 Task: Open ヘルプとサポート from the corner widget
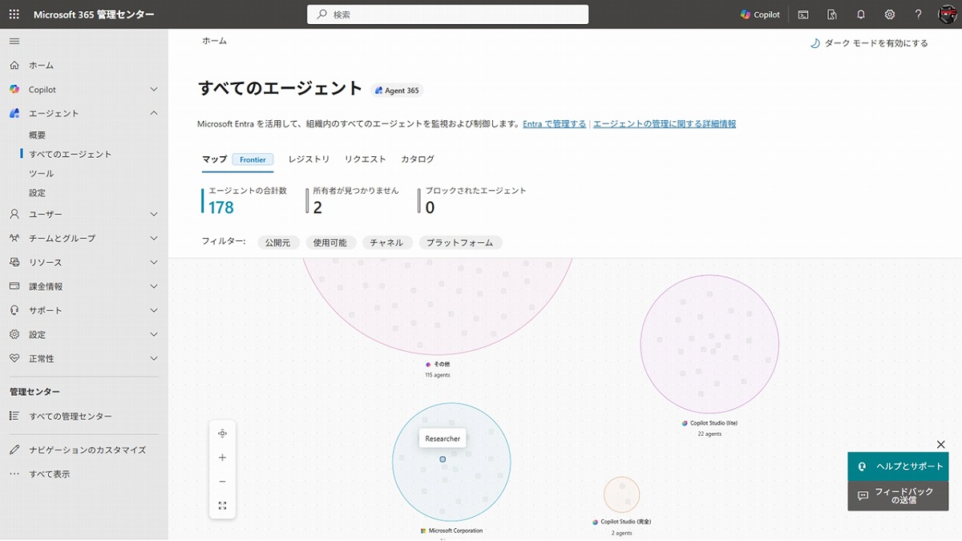pos(898,466)
